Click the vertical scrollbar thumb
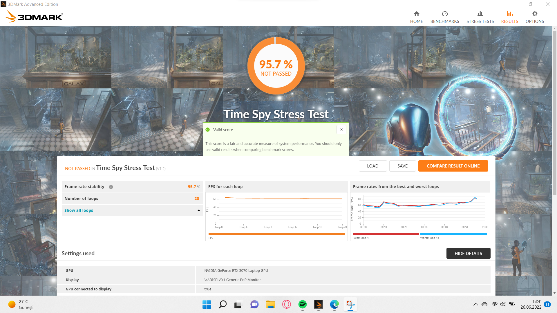557x313 pixels. click(554, 113)
